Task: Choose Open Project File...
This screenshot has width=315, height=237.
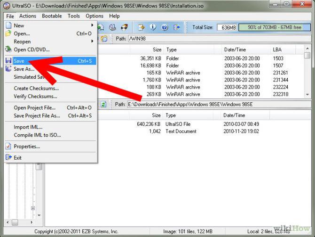Action: coord(50,108)
